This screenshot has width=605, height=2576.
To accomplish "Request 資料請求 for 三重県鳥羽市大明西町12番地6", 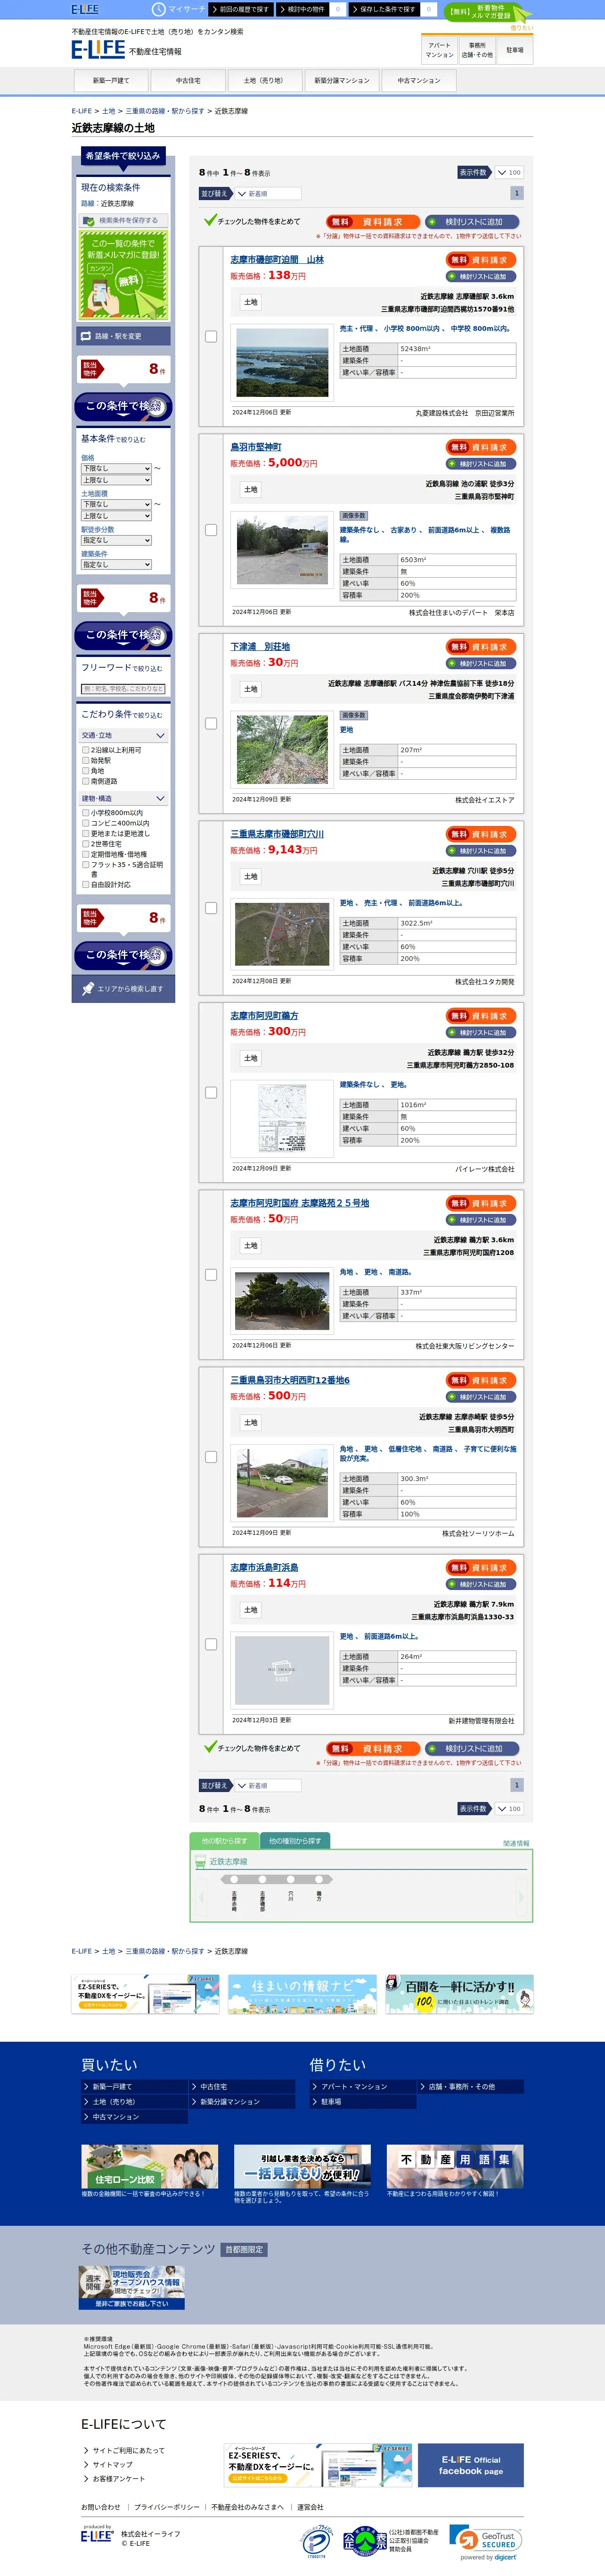I will (x=482, y=1380).
